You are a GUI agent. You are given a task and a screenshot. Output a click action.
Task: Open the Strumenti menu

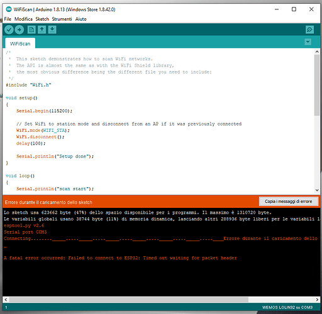click(x=62, y=19)
